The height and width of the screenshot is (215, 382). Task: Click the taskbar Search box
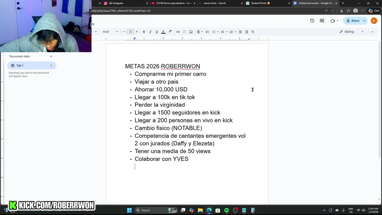click(x=156, y=210)
